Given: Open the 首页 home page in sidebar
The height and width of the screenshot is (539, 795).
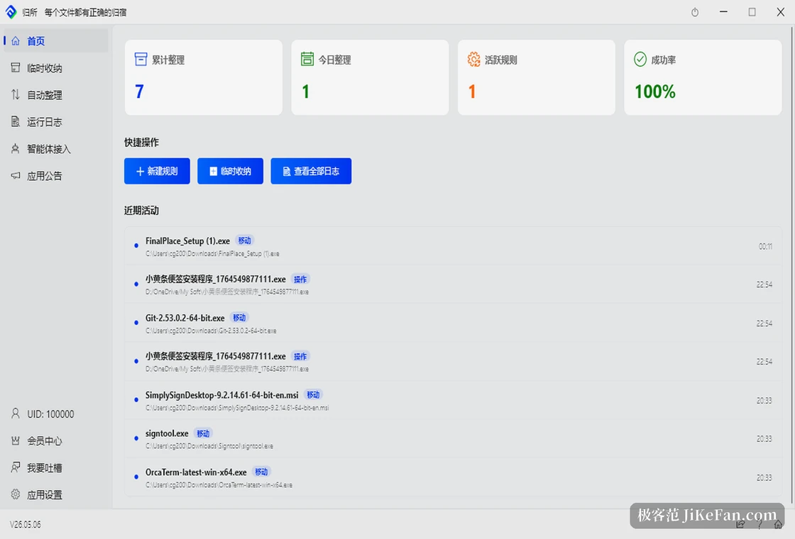Looking at the screenshot, I should tap(55, 41).
